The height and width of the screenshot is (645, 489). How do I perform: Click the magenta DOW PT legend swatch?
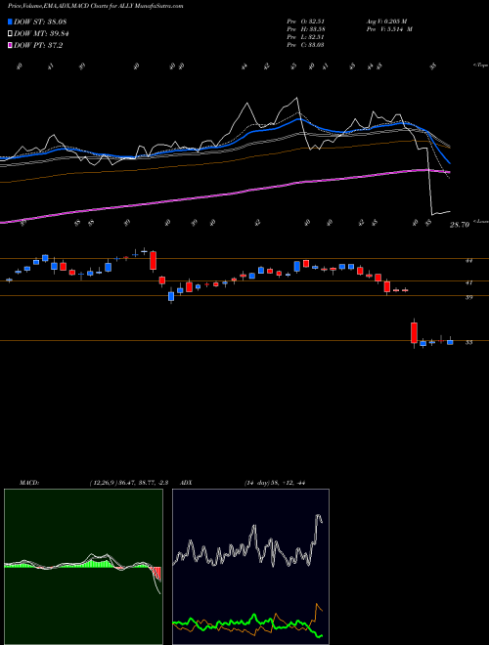click(x=11, y=45)
